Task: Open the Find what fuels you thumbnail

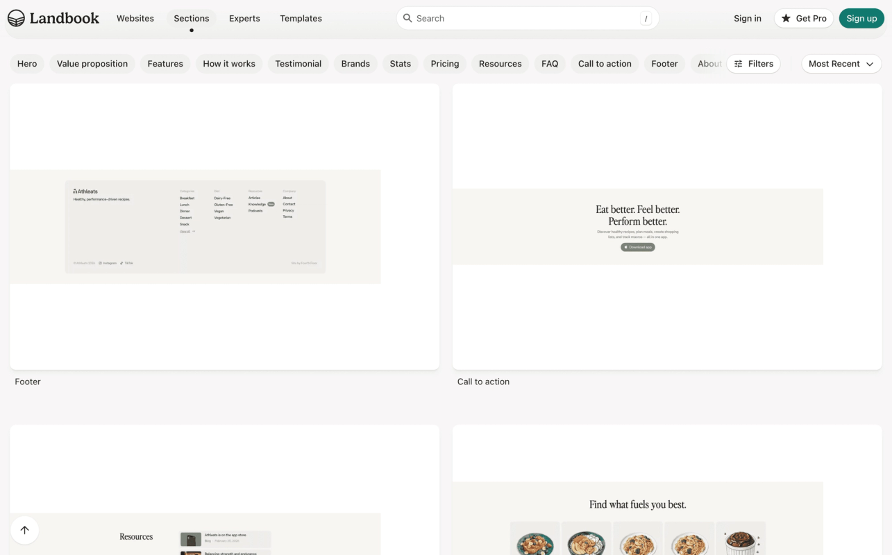Action: 667,490
